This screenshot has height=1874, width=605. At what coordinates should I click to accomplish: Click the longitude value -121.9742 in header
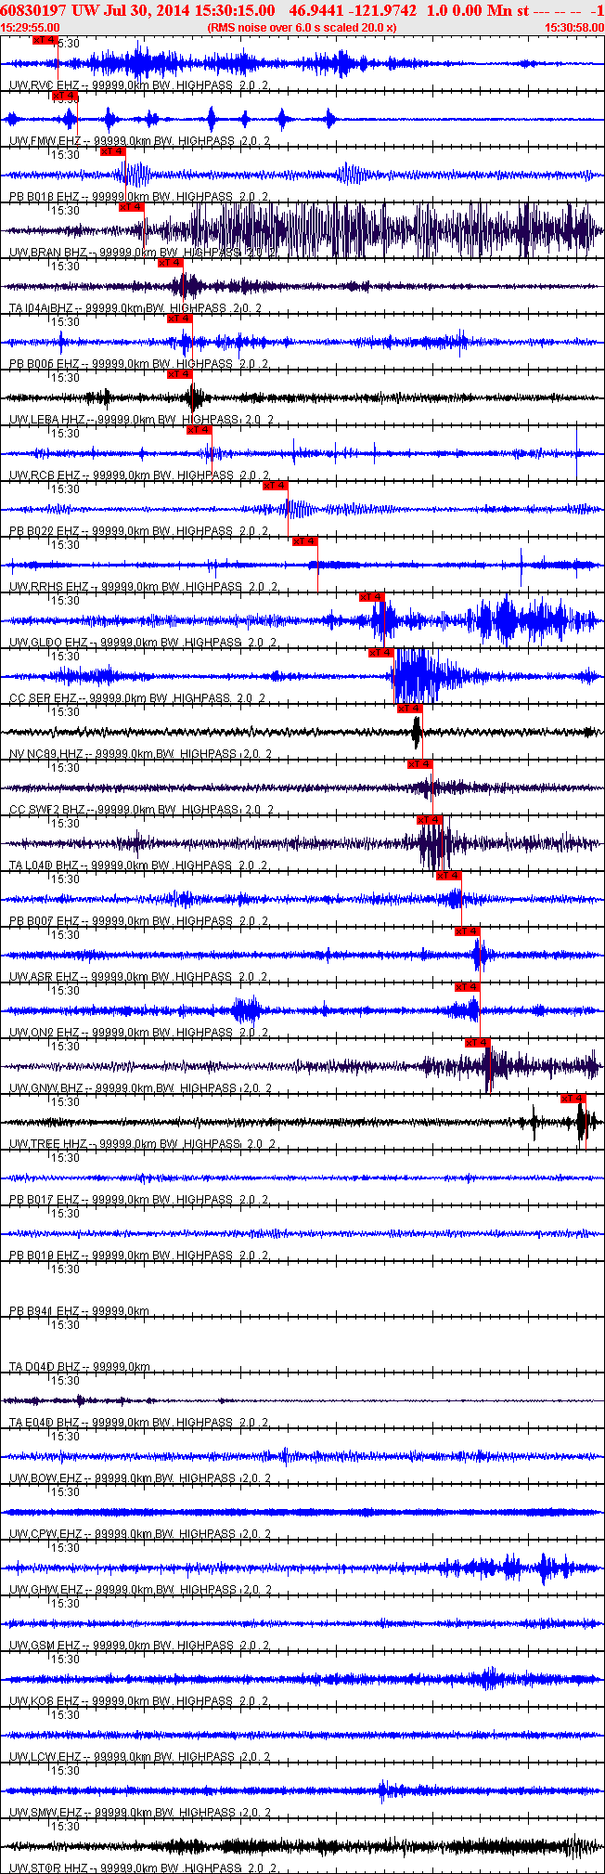coord(383,10)
